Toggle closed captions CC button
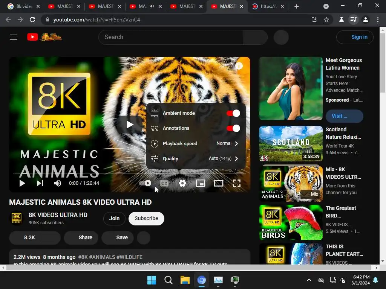 164,183
